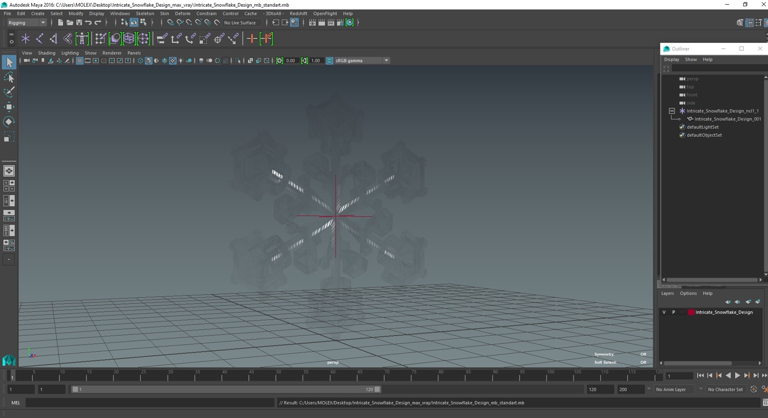Step forward one key

coord(746,376)
